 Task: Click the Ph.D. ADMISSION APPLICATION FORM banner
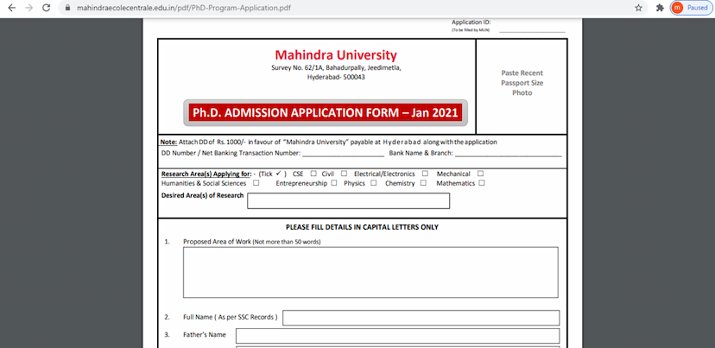click(x=326, y=112)
